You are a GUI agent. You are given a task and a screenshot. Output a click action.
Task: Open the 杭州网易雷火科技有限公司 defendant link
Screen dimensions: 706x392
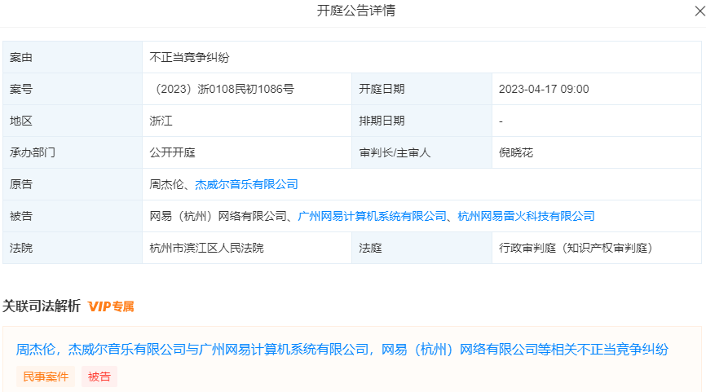click(526, 216)
